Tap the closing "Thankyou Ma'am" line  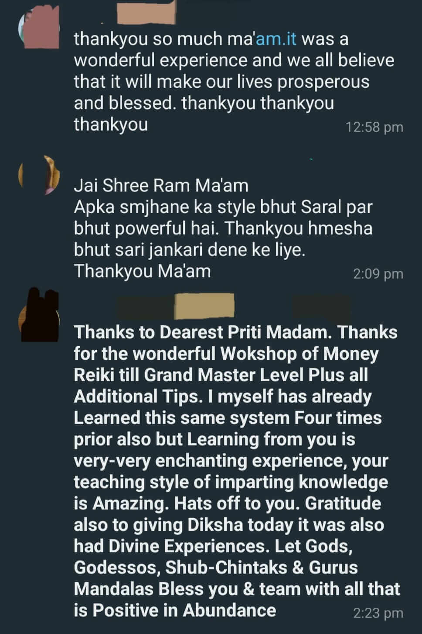click(142, 271)
